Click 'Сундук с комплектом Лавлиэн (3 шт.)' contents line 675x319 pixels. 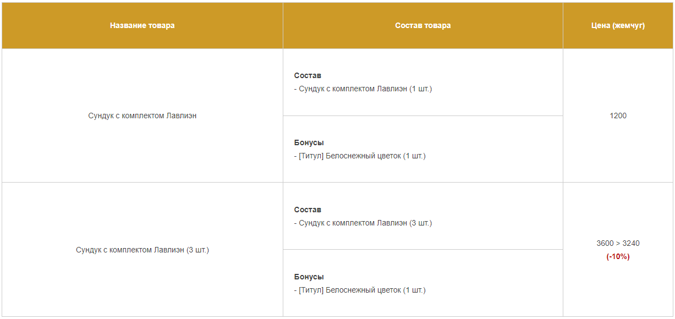[363, 223]
